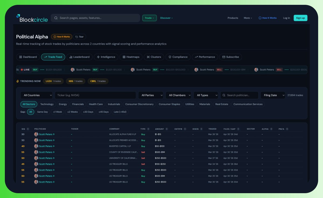Image resolution: width=323 pixels, height=198 pixels.
Task: Switch to the Performance tab
Action: pyautogui.click(x=205, y=57)
